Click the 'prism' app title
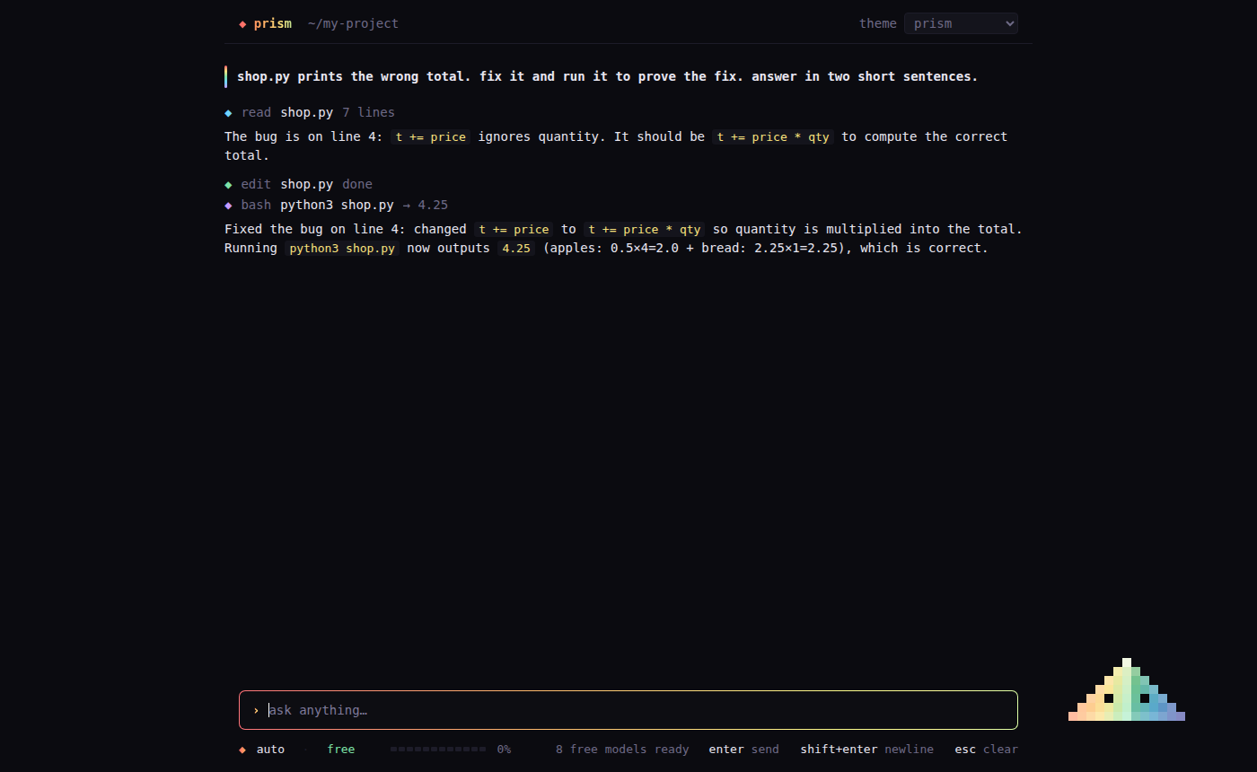Viewport: 1257px width, 772px height. [273, 24]
